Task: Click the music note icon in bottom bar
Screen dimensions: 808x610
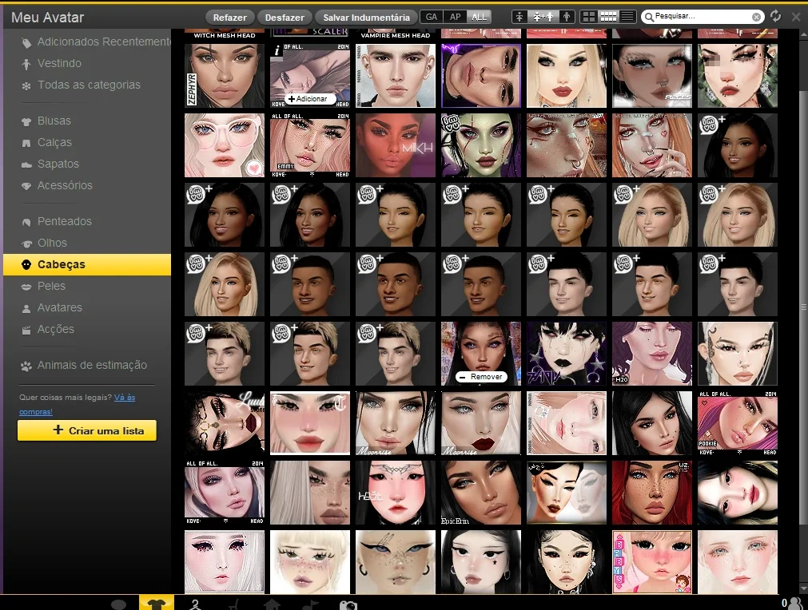Action: (310, 604)
